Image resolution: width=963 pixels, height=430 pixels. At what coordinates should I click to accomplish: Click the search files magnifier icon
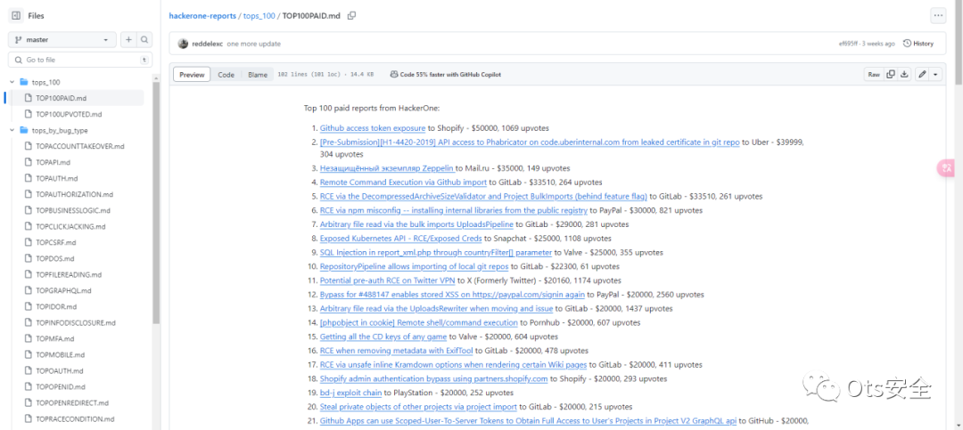[x=144, y=40]
